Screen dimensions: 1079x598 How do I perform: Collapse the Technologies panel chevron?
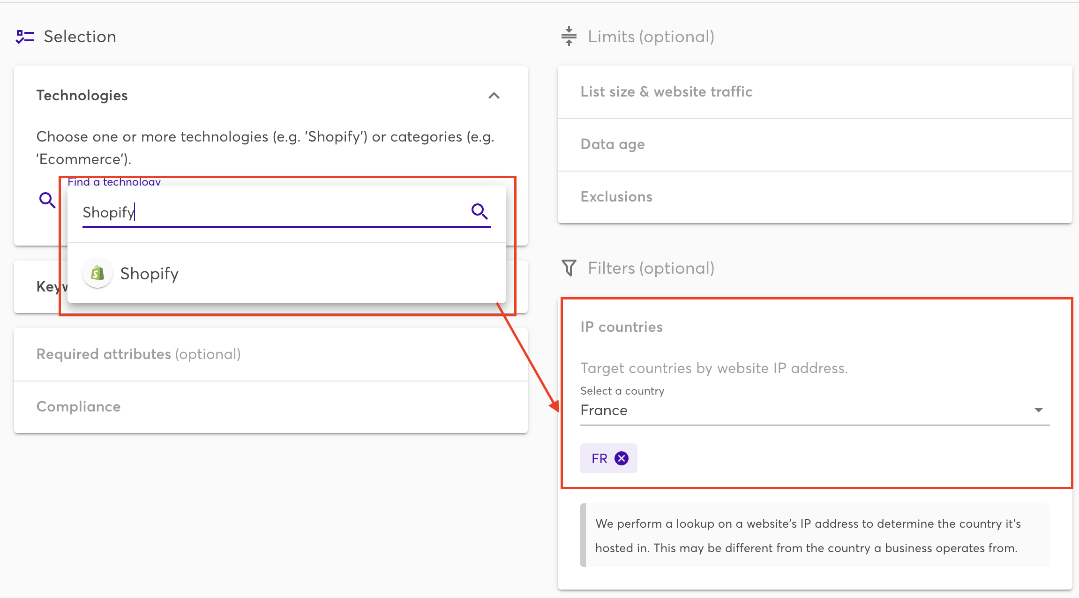(x=494, y=96)
